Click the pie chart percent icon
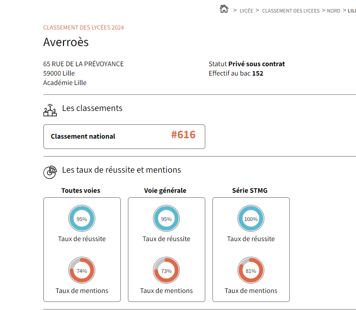The image size is (356, 310). (50, 172)
